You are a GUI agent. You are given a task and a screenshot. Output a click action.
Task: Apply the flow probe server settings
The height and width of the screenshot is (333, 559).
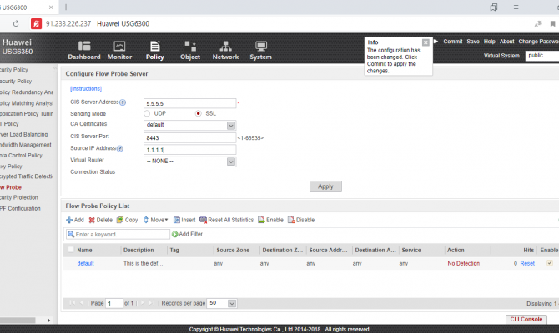coord(325,186)
